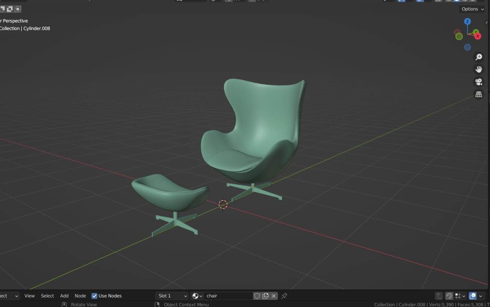Open the View menu in node editor
Image resolution: width=490 pixels, height=307 pixels.
click(x=29, y=296)
